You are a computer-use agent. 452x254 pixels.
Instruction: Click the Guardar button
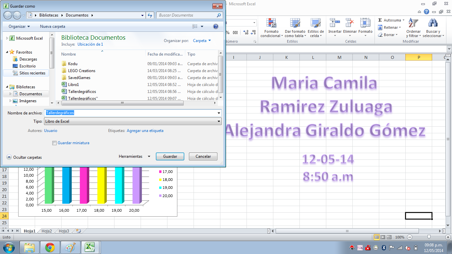point(170,156)
